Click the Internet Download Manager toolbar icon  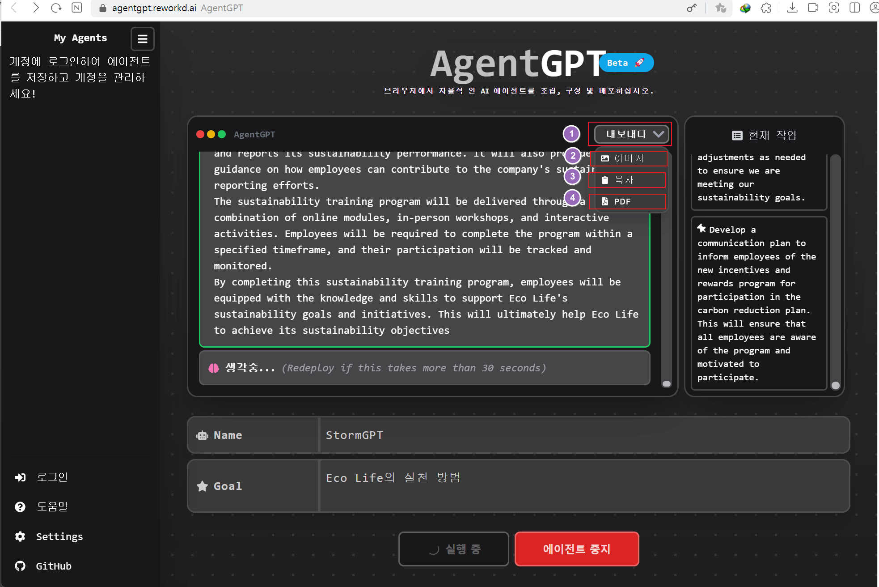(744, 8)
